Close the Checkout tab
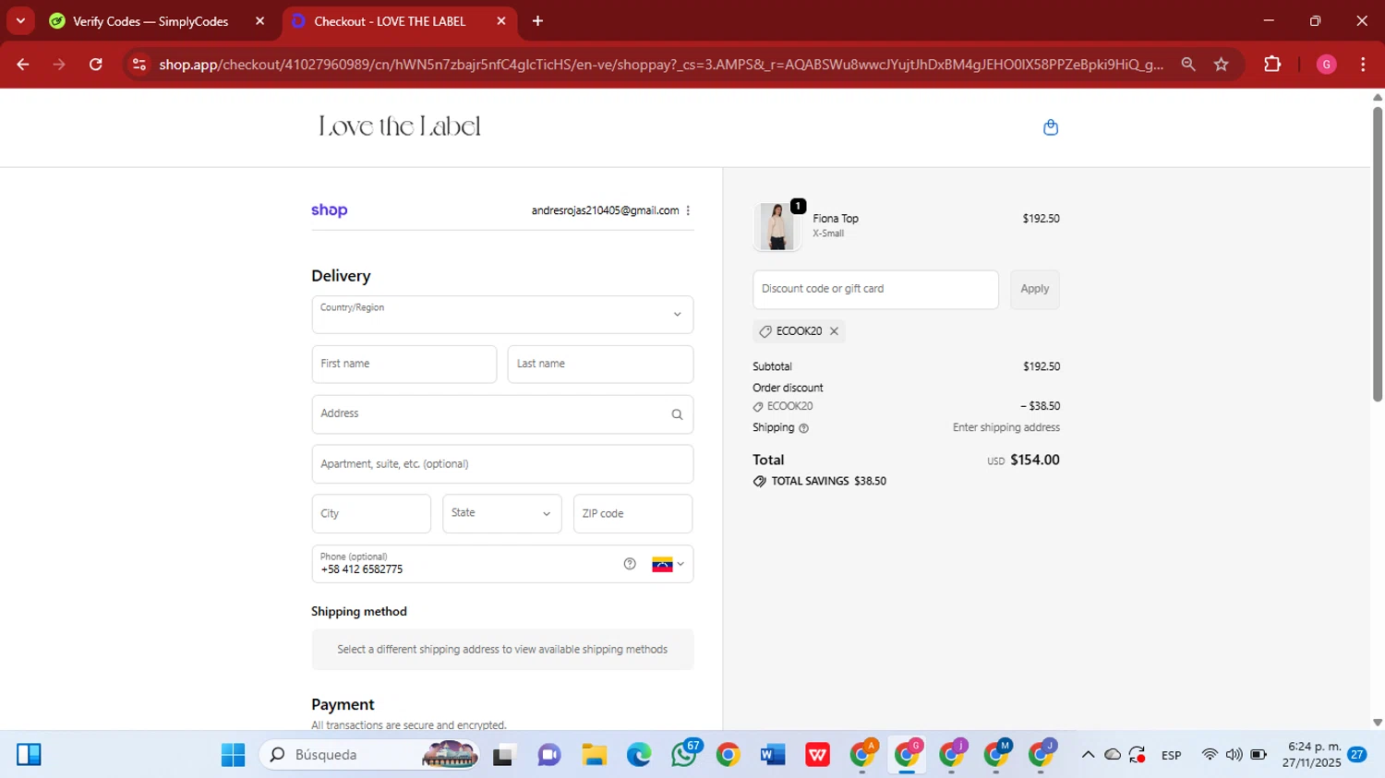1385x778 pixels. coord(501,21)
